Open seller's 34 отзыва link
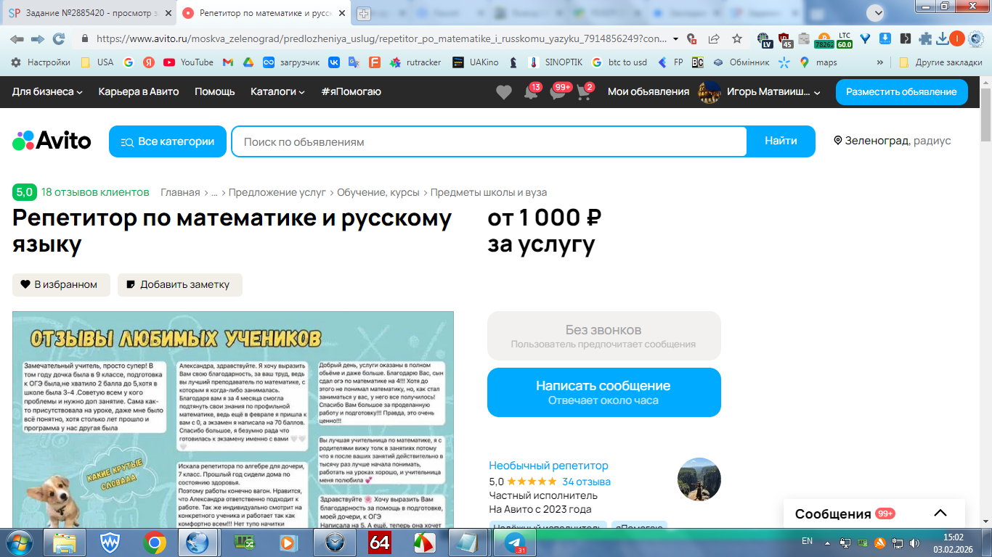 (x=586, y=482)
